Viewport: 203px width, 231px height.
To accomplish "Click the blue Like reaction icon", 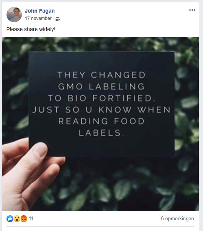I will tap(10, 219).
